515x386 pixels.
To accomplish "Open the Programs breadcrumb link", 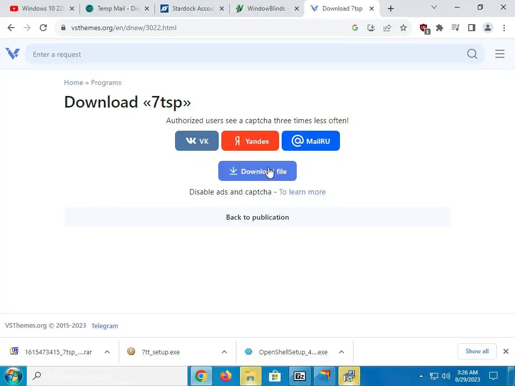I will [x=106, y=83].
